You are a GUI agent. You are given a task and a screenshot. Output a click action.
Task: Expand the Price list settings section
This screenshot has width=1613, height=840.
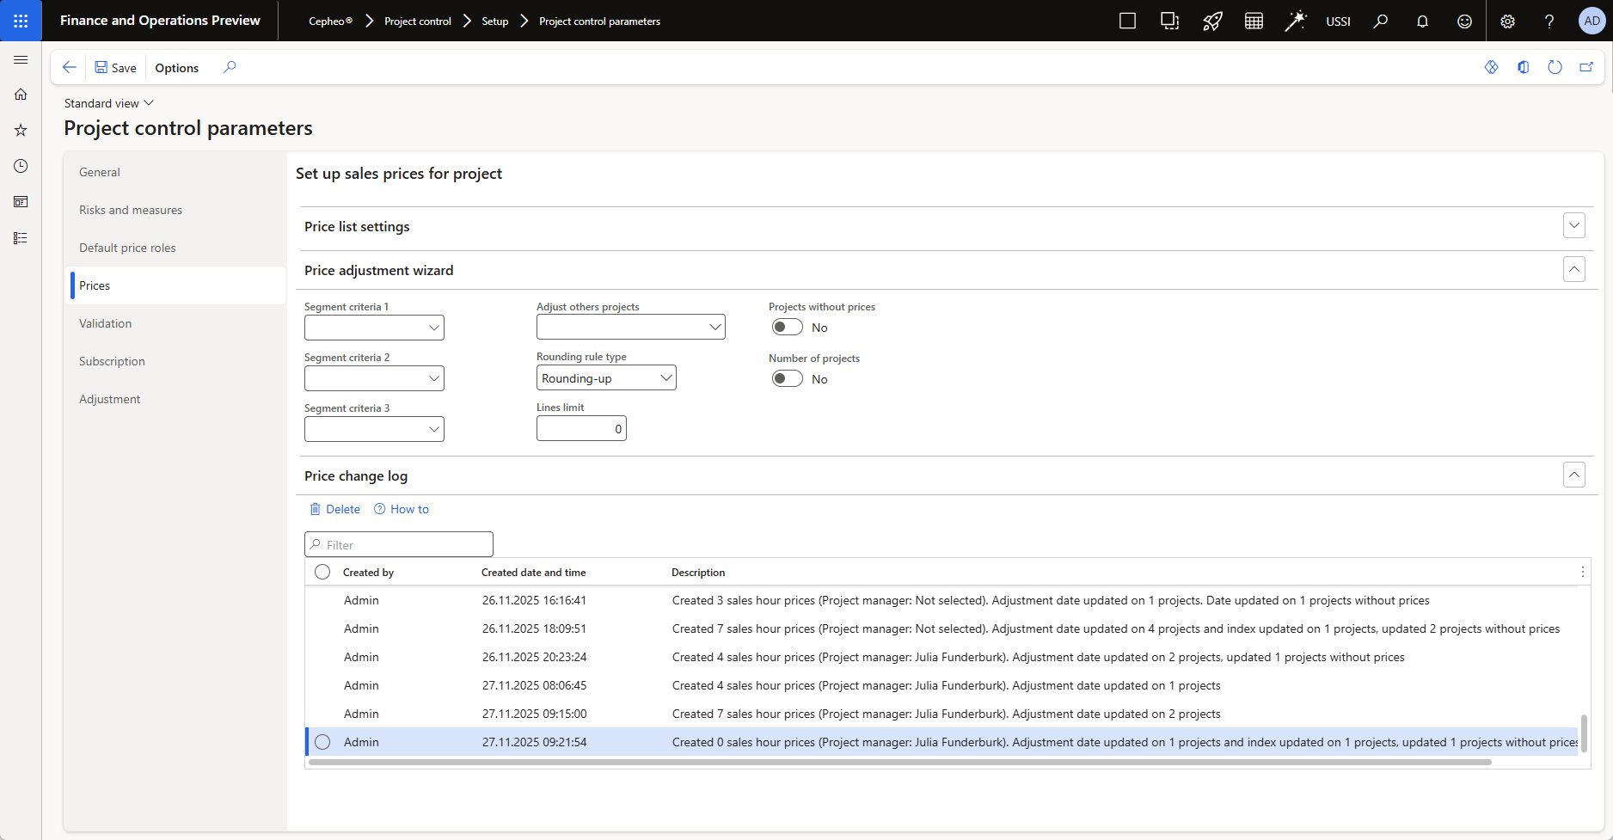(x=1573, y=226)
